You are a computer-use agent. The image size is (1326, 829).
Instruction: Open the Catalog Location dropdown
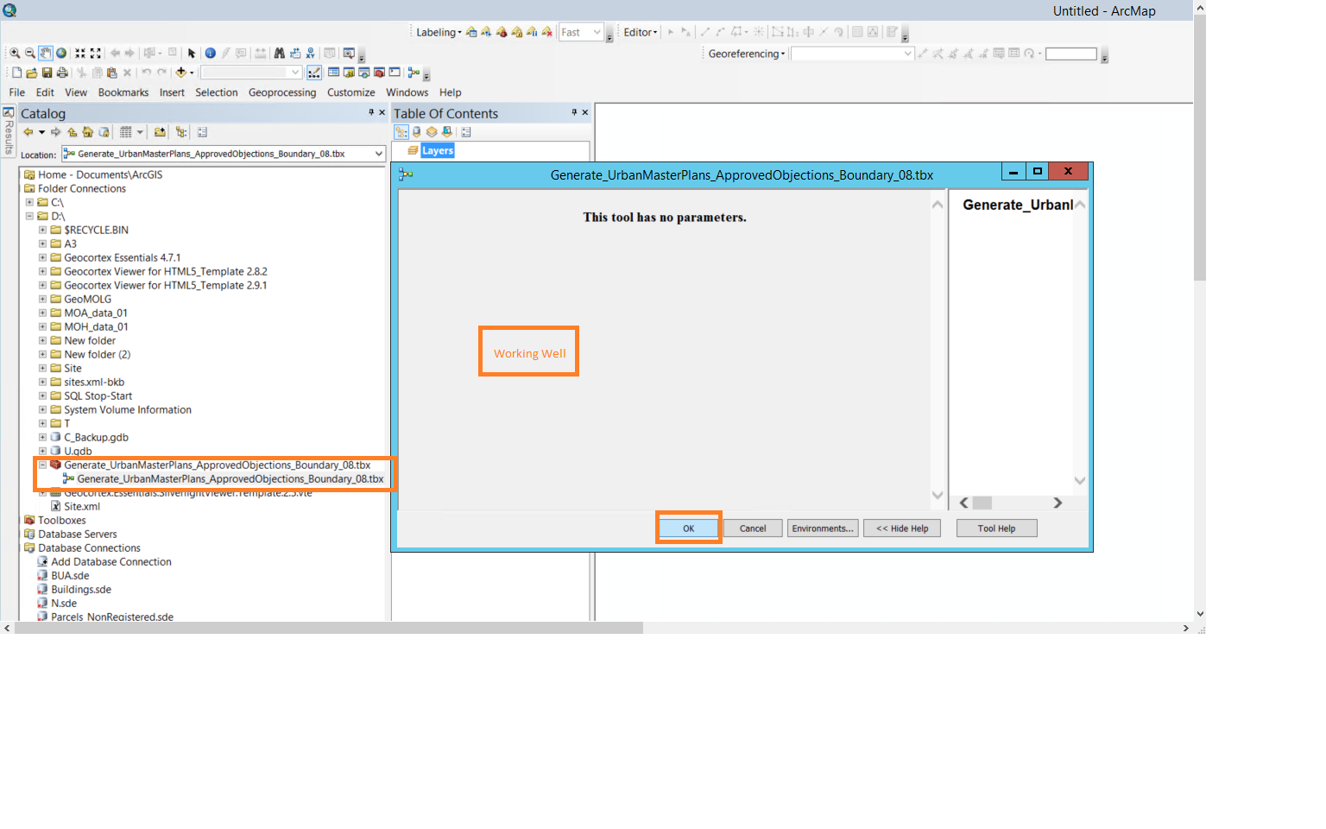pos(378,154)
